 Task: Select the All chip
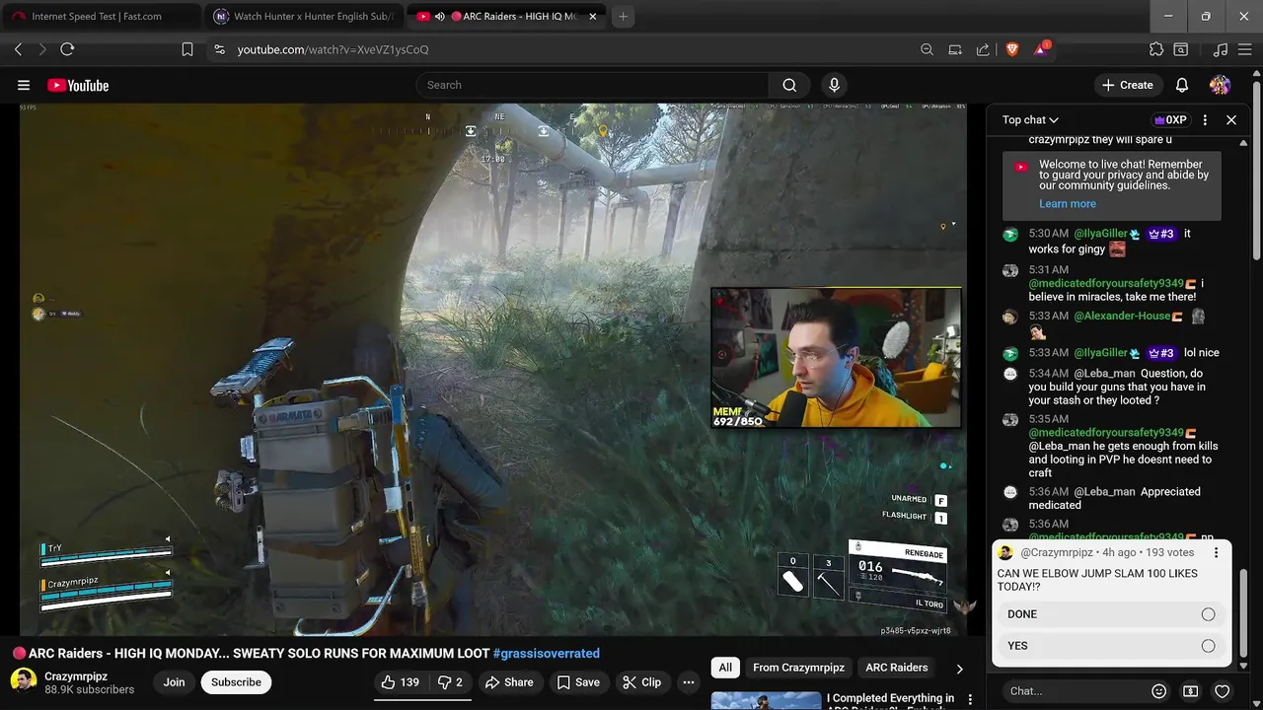(725, 668)
